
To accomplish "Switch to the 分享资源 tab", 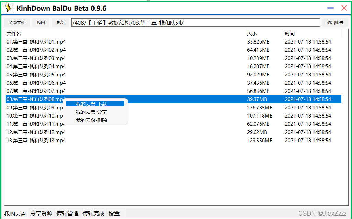I will click(x=41, y=214).
